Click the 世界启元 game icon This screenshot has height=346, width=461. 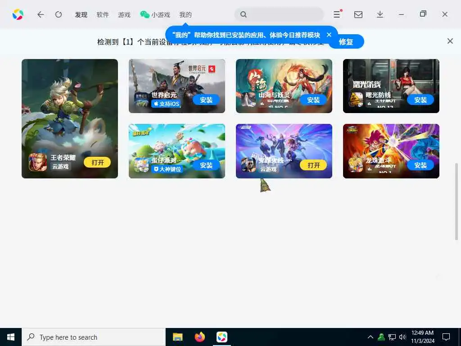click(141, 100)
